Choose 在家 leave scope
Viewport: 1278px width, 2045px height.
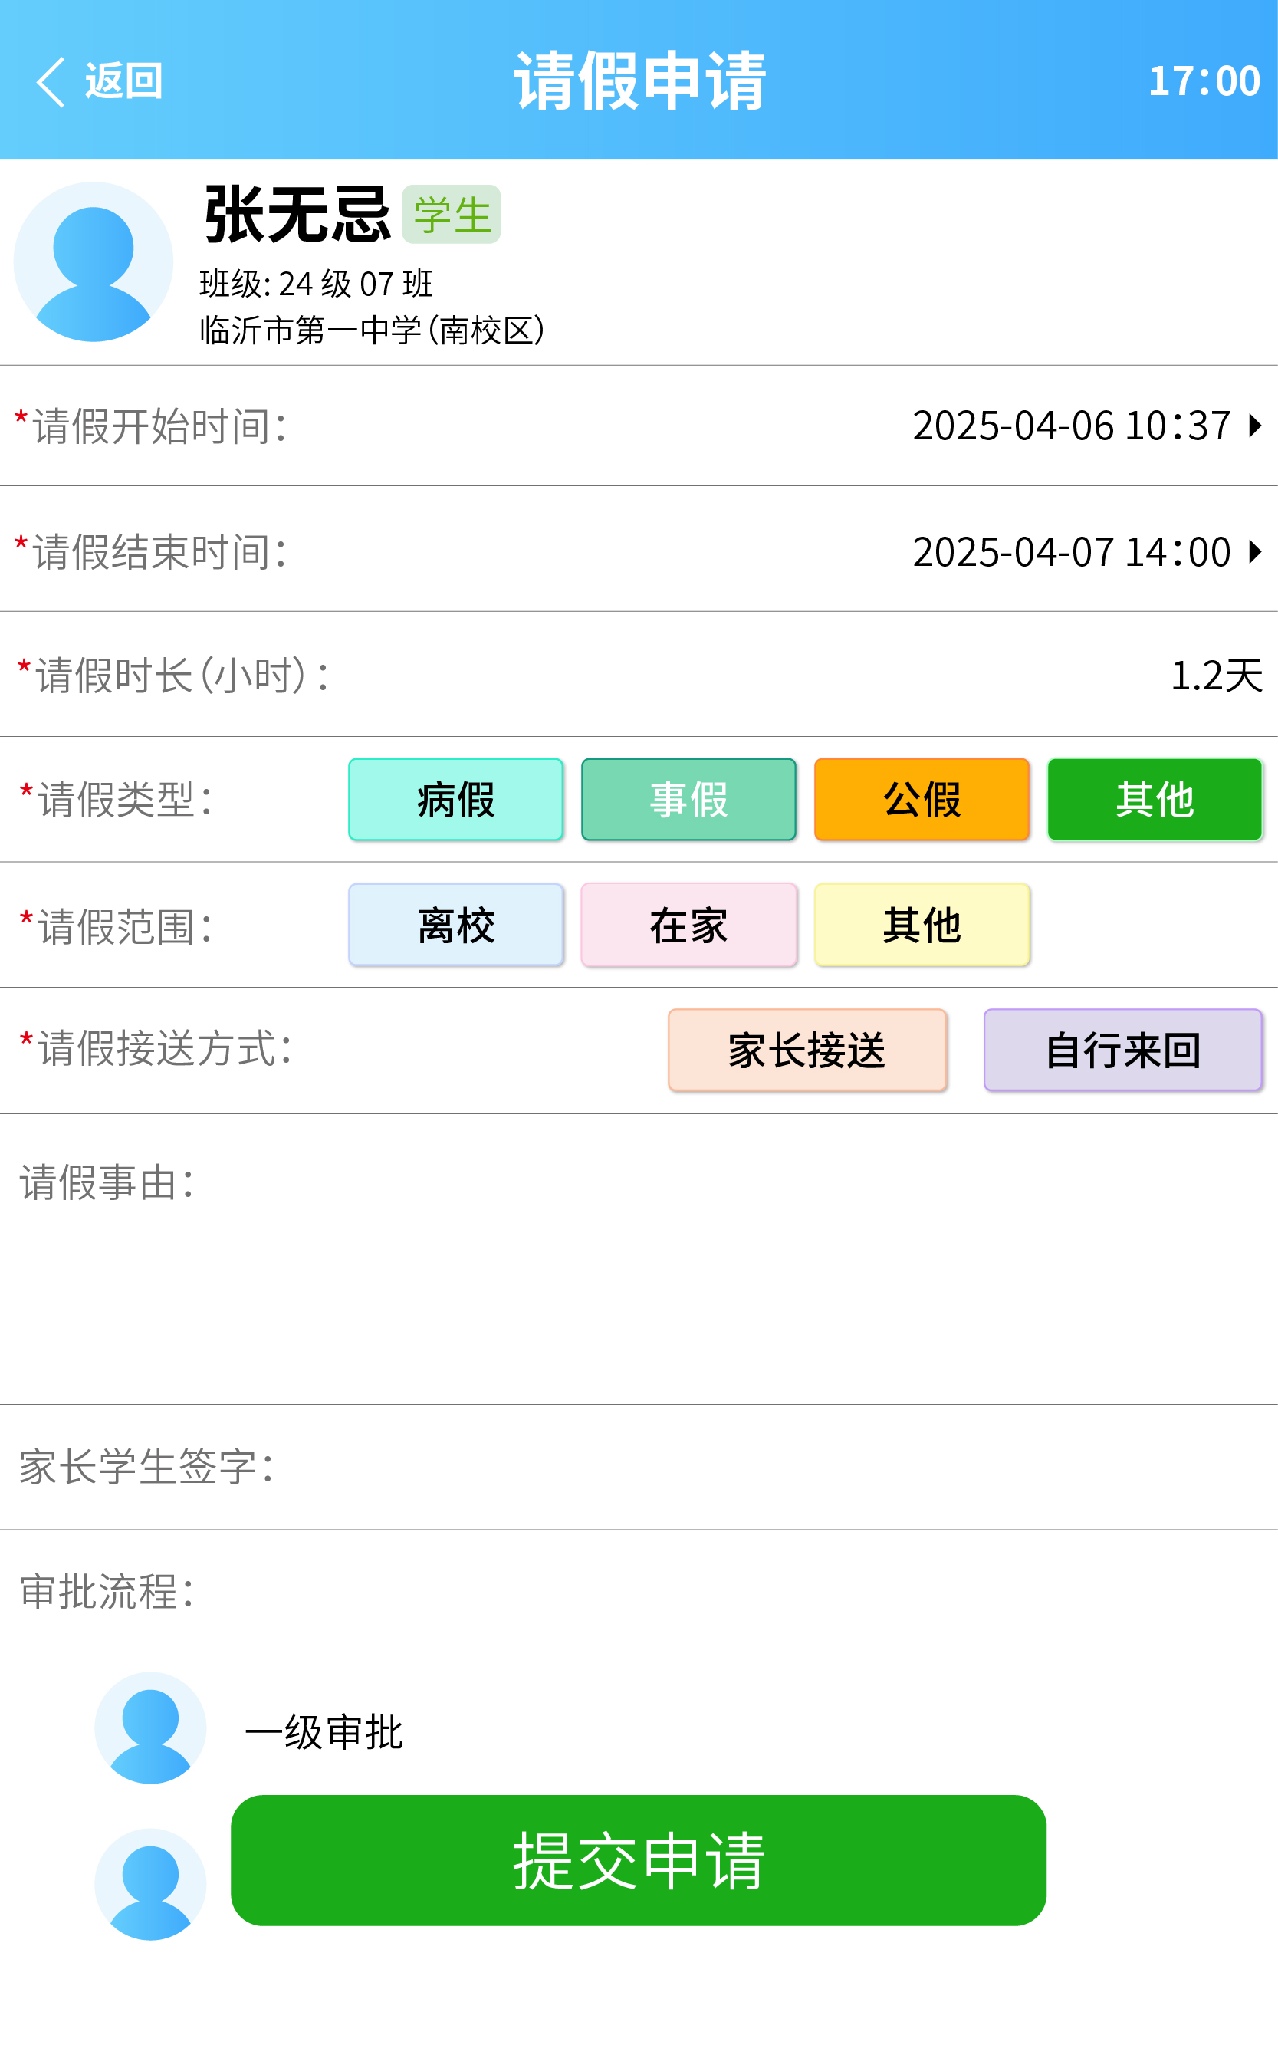tap(689, 925)
